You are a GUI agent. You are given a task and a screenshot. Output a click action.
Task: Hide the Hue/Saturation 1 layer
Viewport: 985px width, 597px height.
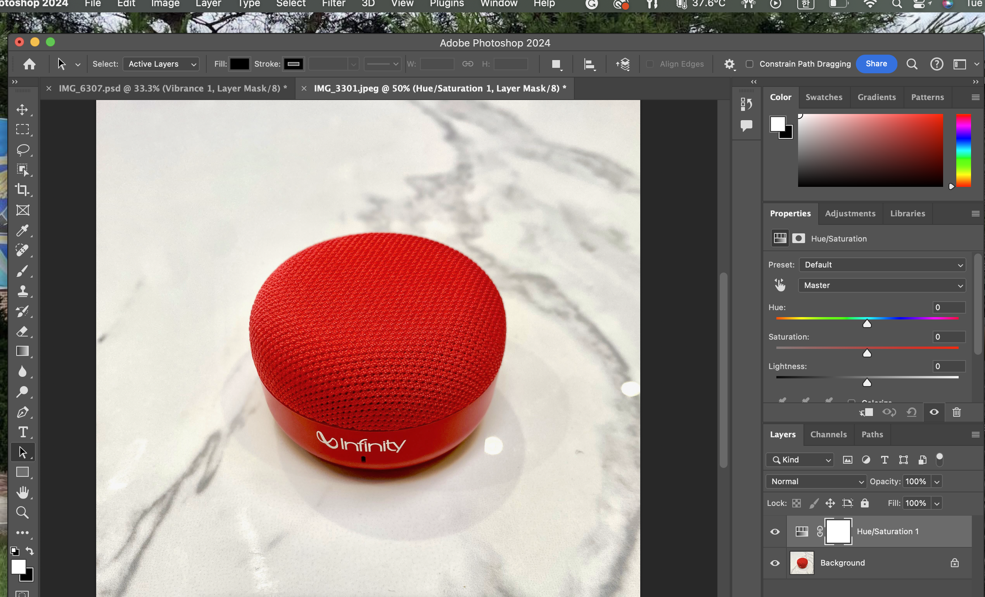click(x=775, y=531)
